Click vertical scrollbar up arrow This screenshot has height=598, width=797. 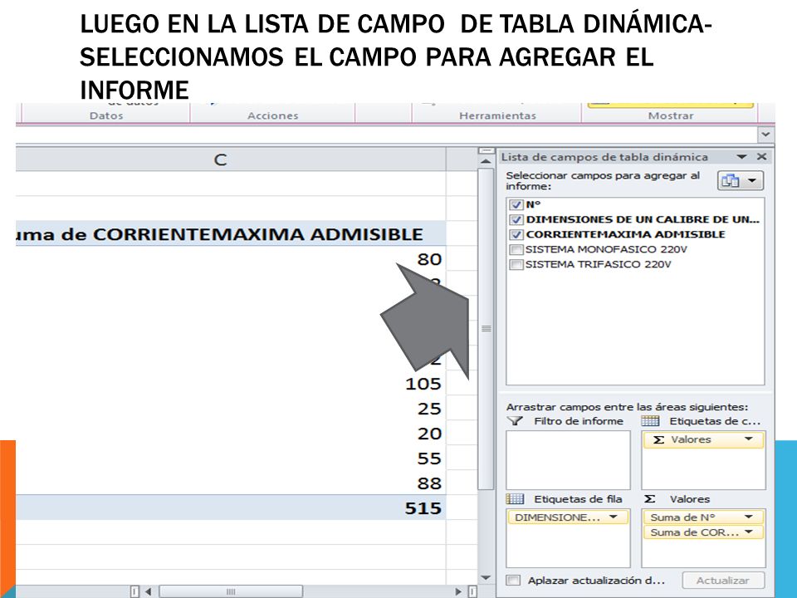(x=486, y=162)
